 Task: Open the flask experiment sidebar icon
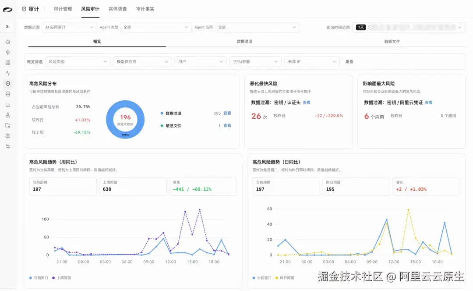click(8, 115)
